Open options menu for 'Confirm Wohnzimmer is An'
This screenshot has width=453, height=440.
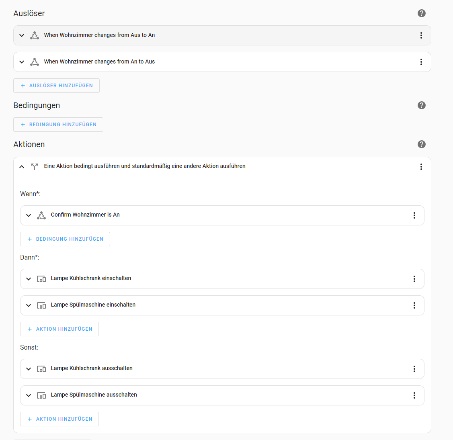414,215
